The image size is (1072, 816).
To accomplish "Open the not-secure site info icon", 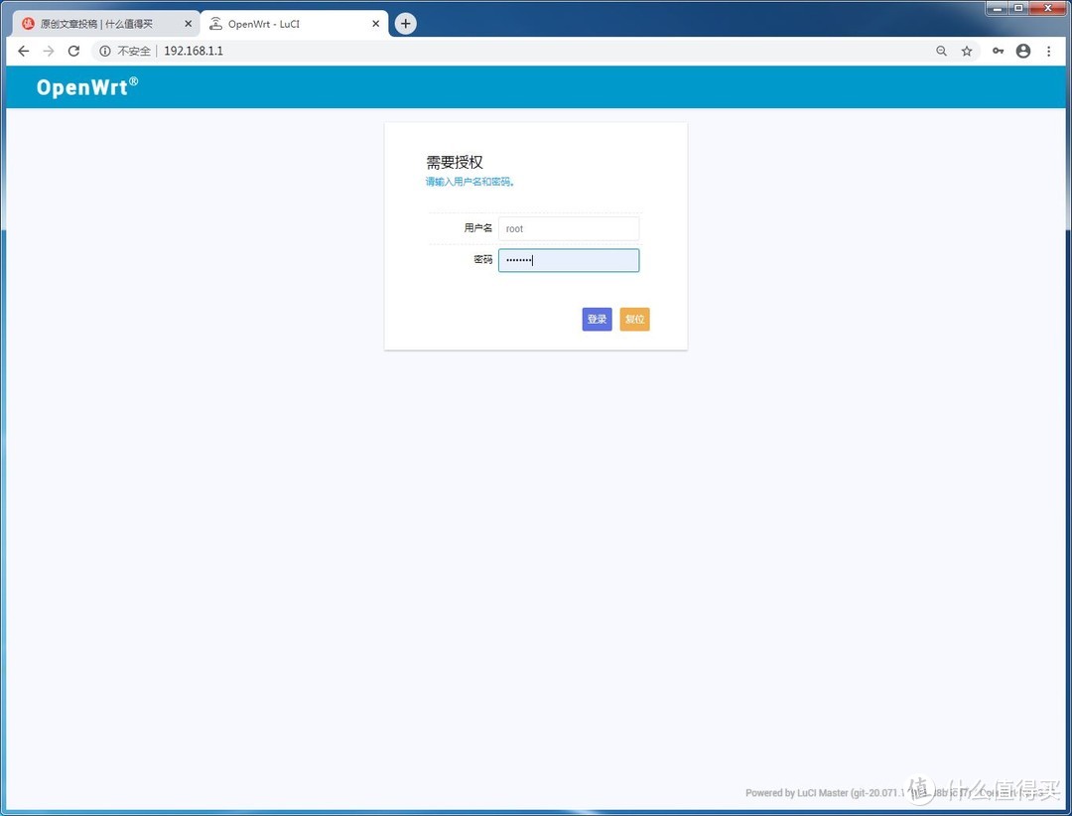I will (104, 52).
